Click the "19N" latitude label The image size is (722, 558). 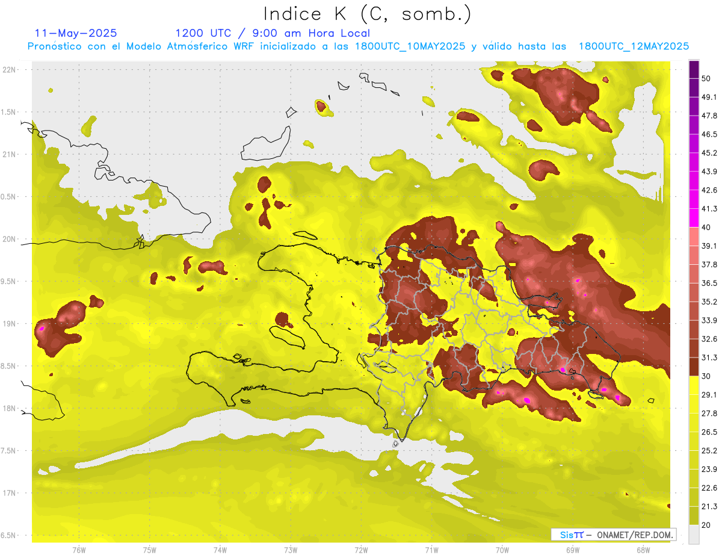click(x=10, y=324)
